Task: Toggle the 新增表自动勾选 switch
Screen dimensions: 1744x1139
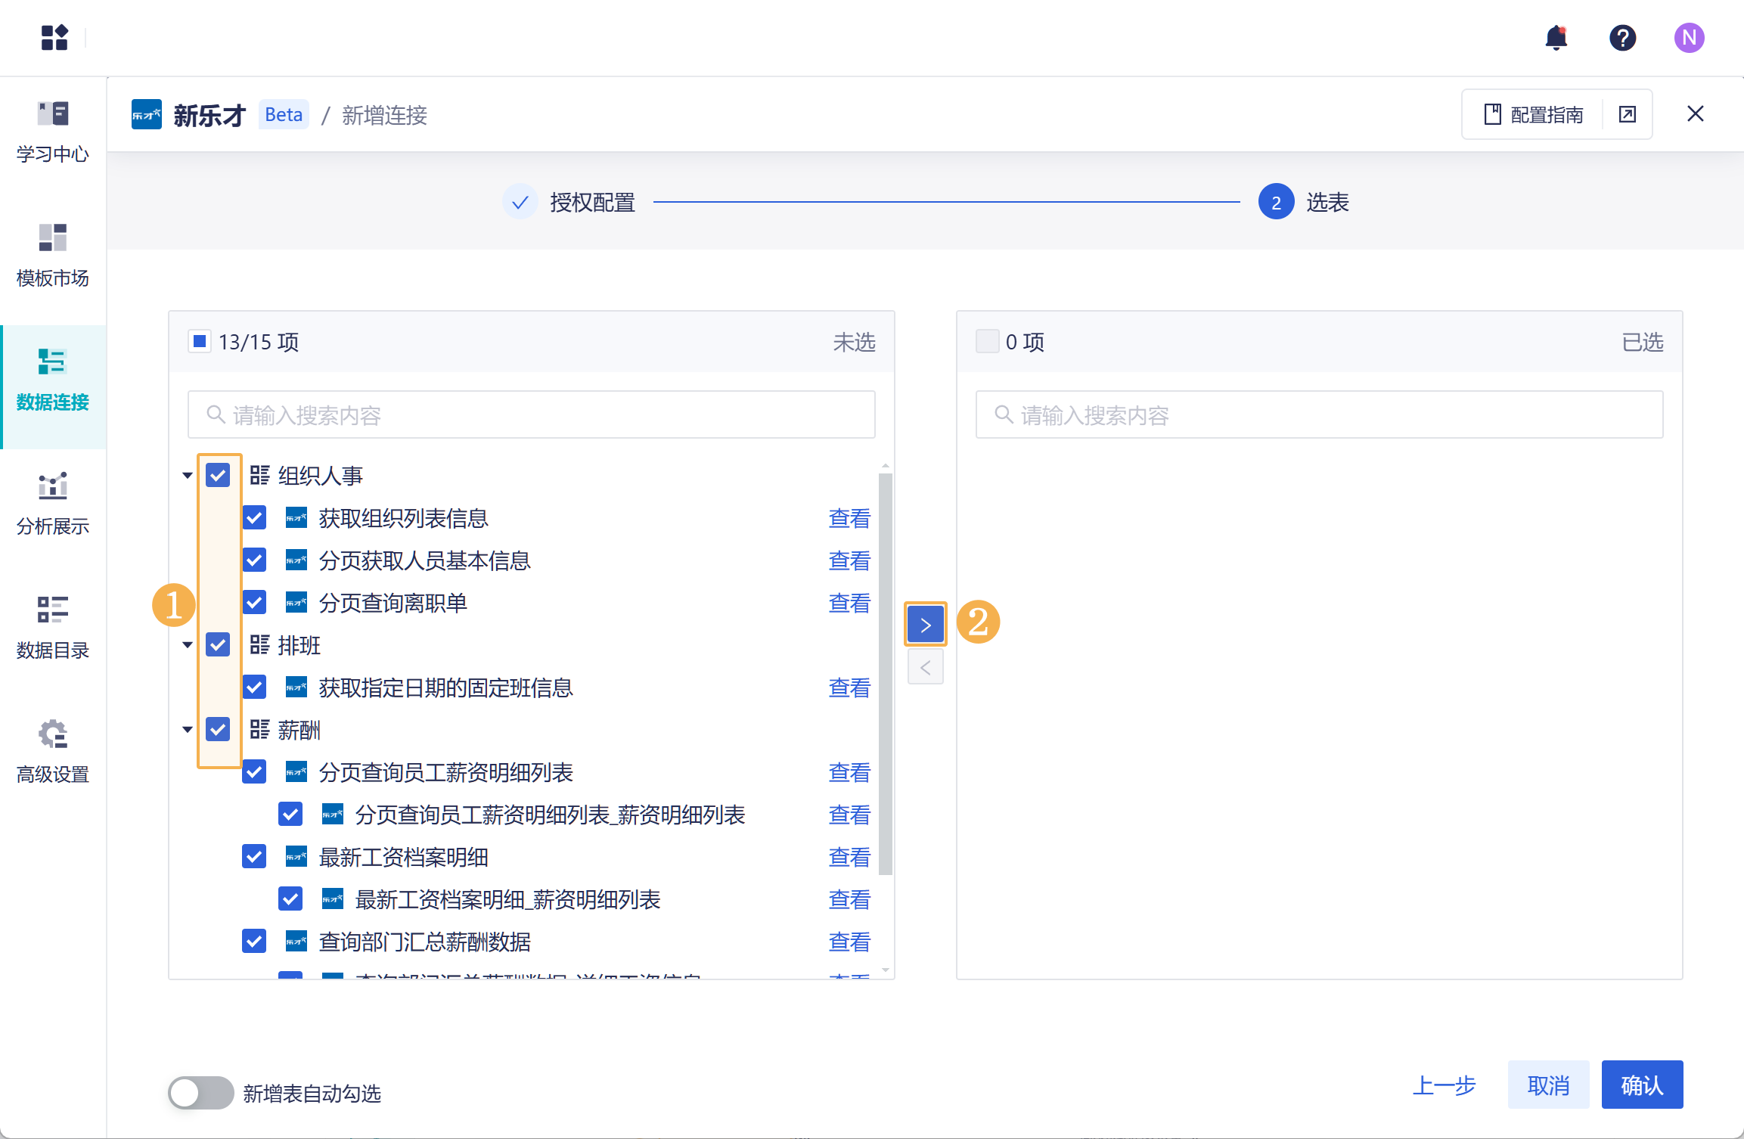Action: tap(200, 1093)
